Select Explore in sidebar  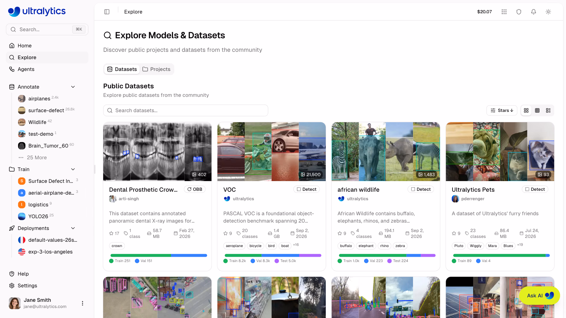47,57
